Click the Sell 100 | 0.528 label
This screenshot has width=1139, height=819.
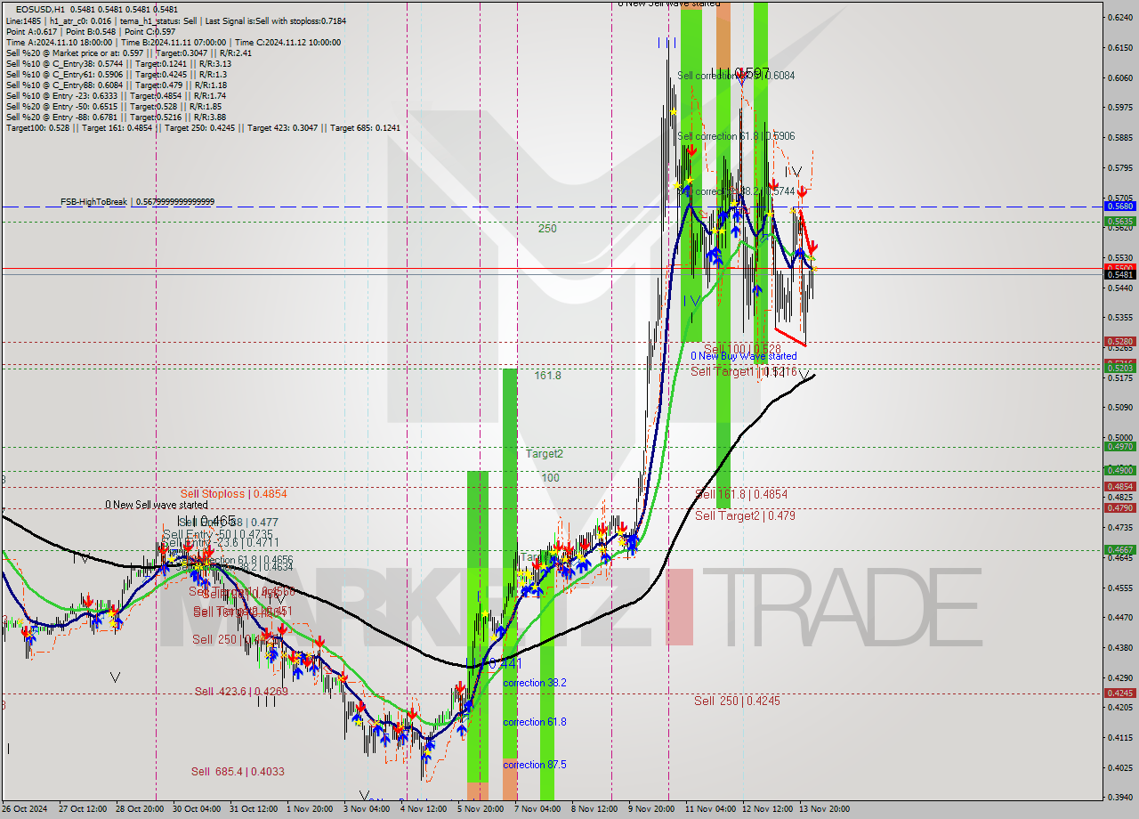point(742,348)
